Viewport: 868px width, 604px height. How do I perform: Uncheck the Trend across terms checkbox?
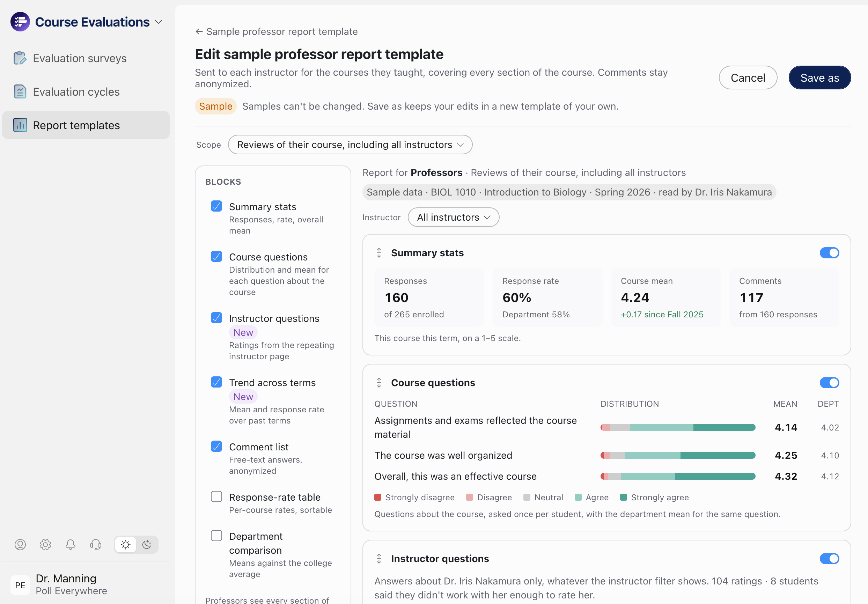[x=216, y=383]
